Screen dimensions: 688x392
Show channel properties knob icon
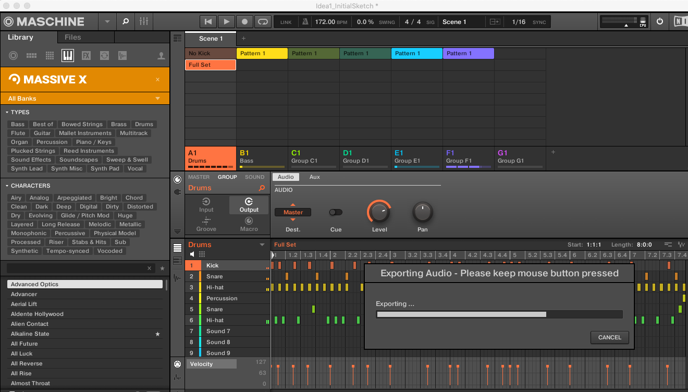pyautogui.click(x=177, y=179)
